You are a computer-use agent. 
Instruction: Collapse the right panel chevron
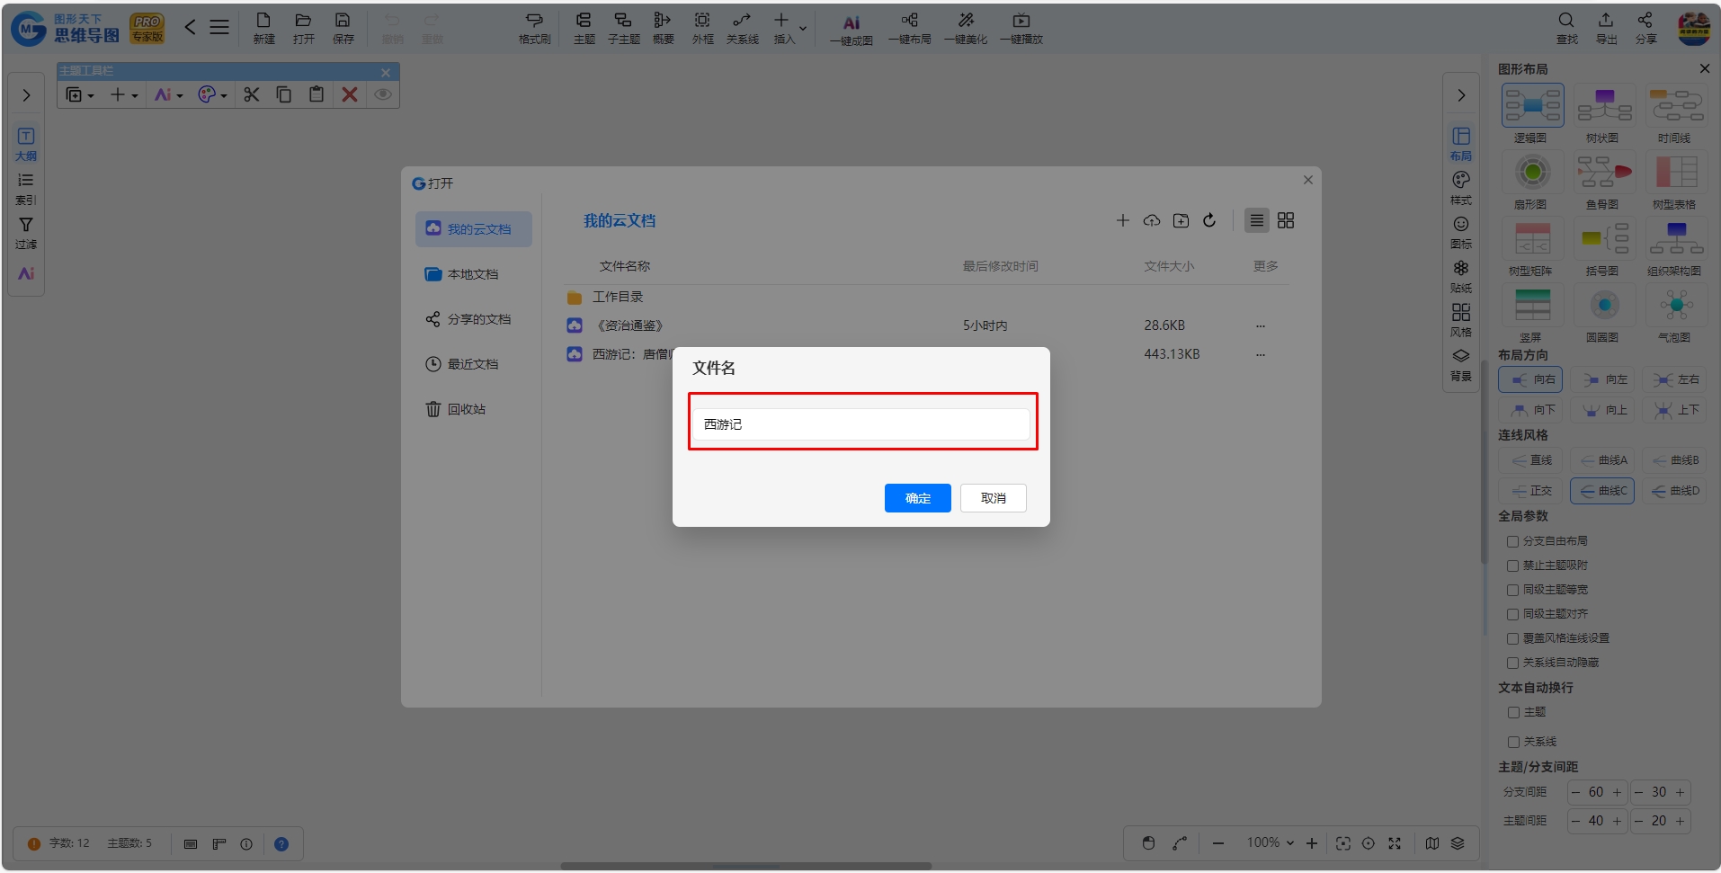tap(1461, 95)
